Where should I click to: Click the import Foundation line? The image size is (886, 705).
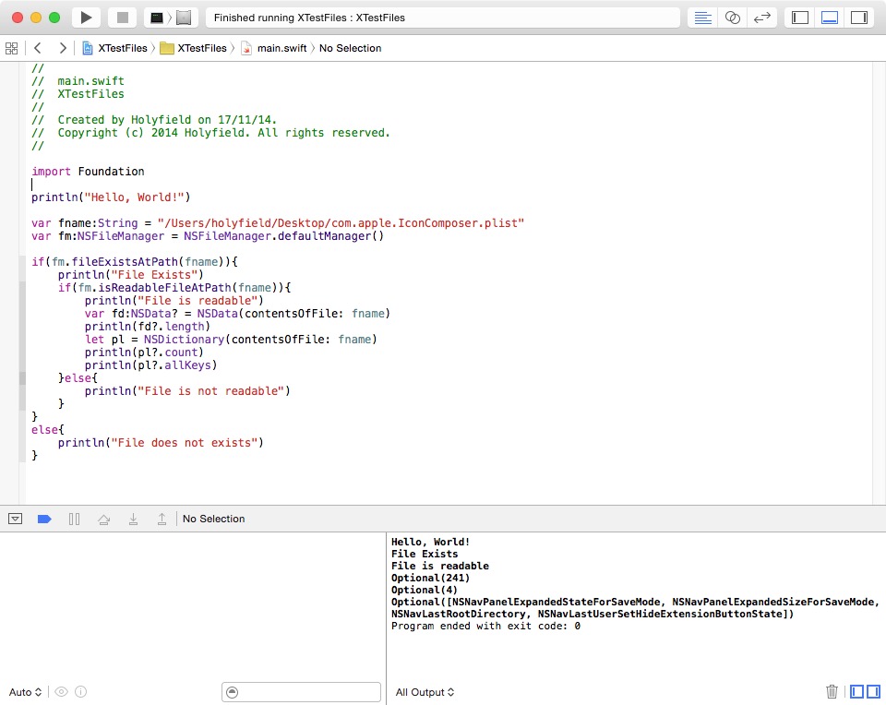click(89, 171)
